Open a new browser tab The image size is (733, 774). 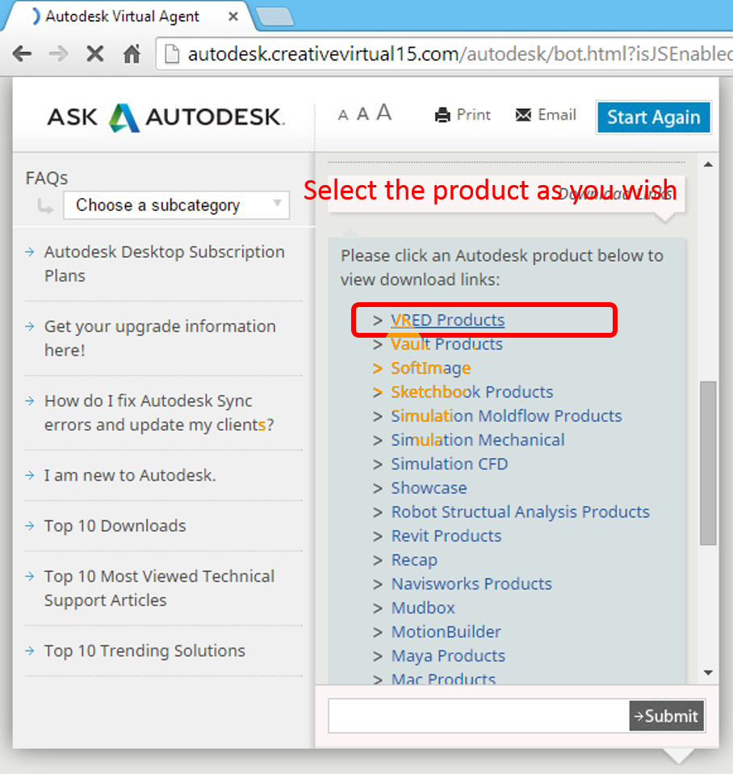click(x=274, y=17)
